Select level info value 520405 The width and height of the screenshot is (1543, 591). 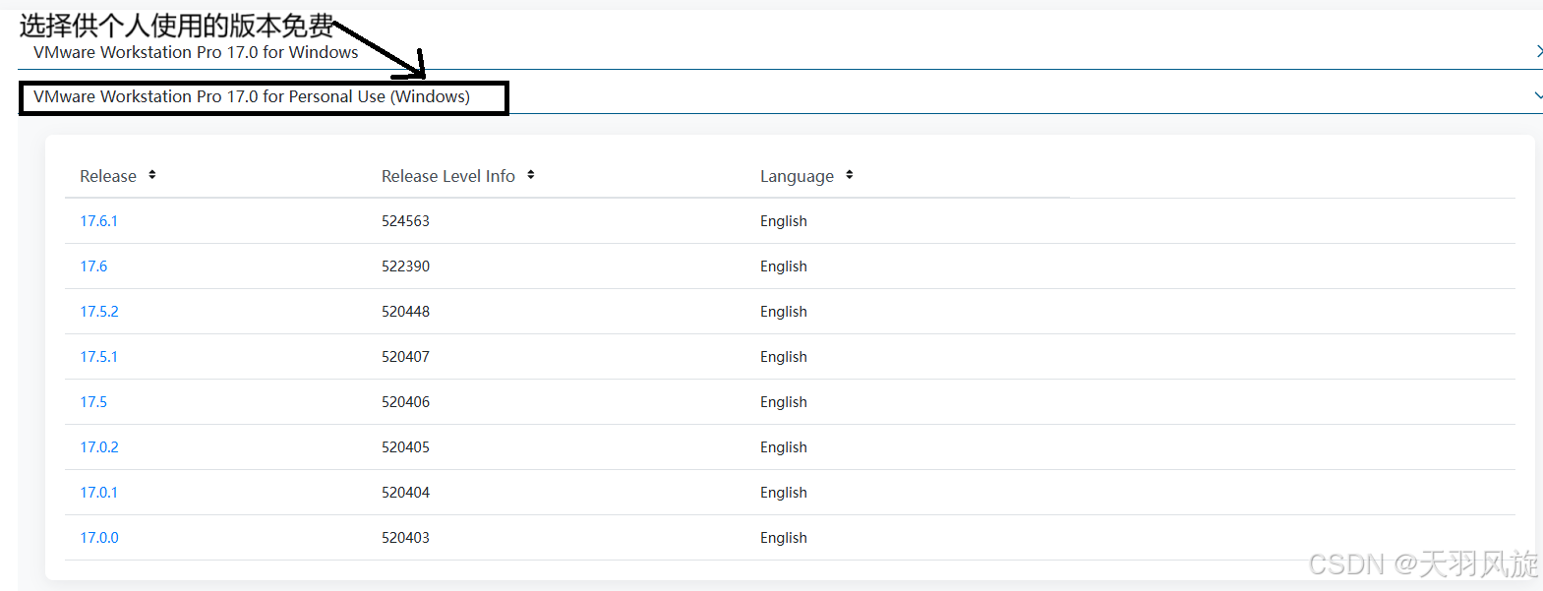pos(405,447)
